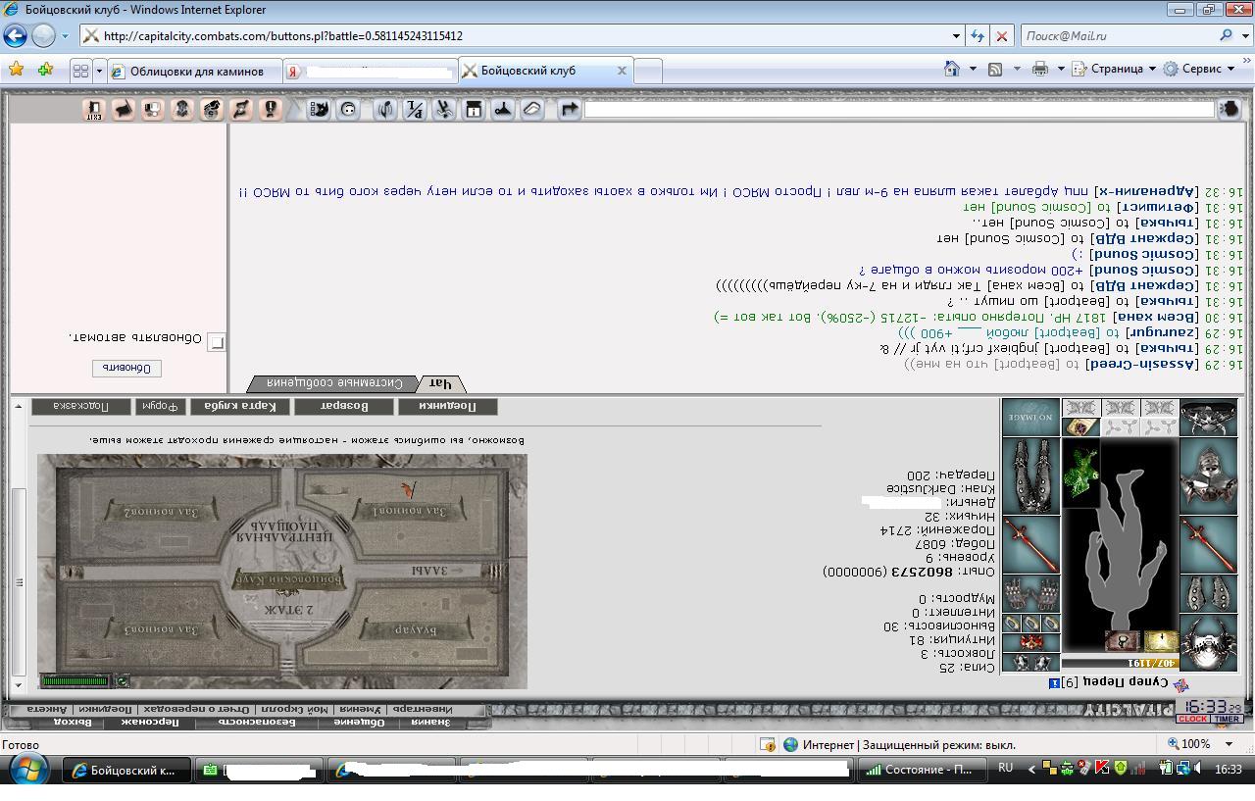The width and height of the screenshot is (1255, 801).
Task: Click the 'Поединки' button above the map
Action: (x=448, y=406)
